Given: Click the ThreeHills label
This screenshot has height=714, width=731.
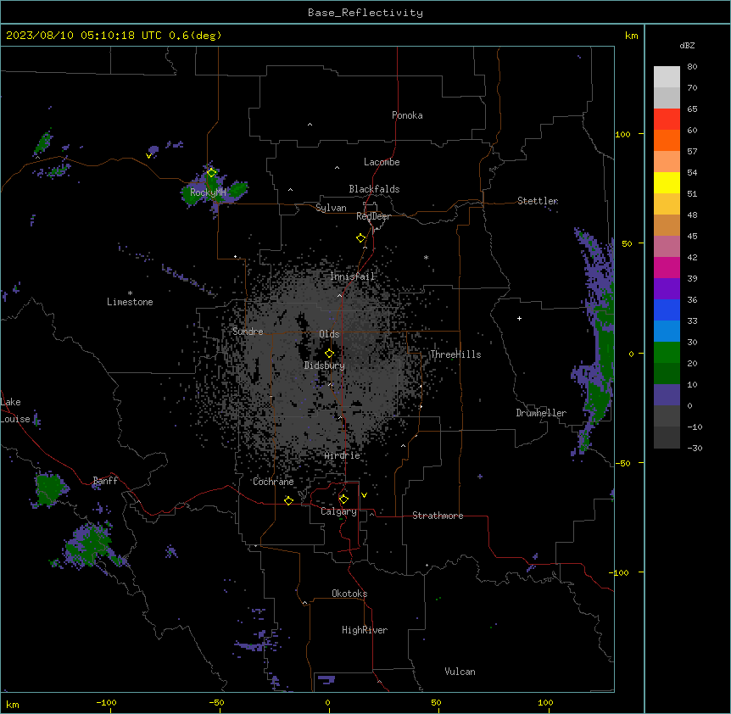Looking at the screenshot, I should click(x=455, y=354).
